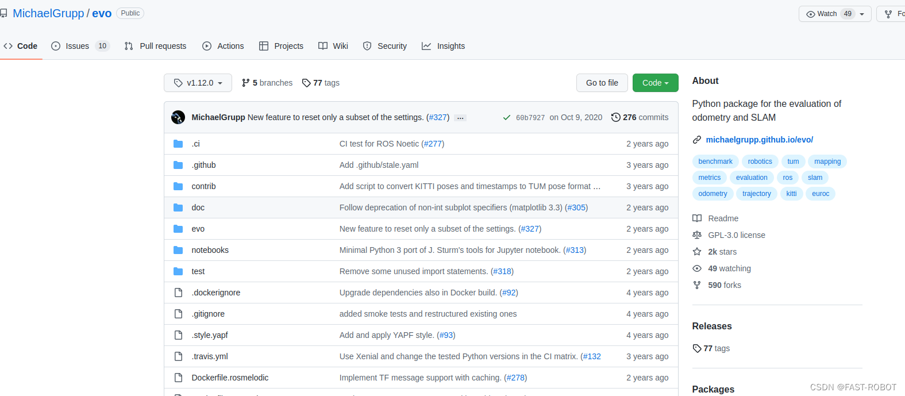This screenshot has width=905, height=396.
Task: Click the contrib folder icon
Action: (178, 186)
